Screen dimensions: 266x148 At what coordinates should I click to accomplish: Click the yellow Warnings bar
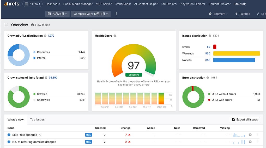point(237,53)
